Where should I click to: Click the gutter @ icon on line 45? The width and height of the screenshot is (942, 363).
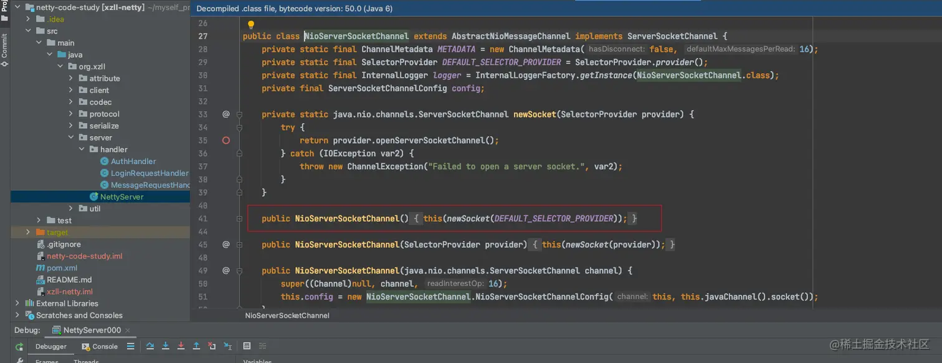[x=226, y=244]
